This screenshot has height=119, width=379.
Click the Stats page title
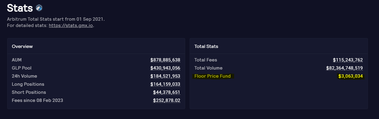click(x=20, y=8)
